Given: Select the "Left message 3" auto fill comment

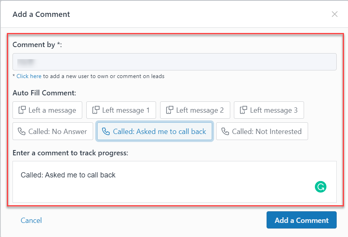Looking at the screenshot, I should [269, 110].
